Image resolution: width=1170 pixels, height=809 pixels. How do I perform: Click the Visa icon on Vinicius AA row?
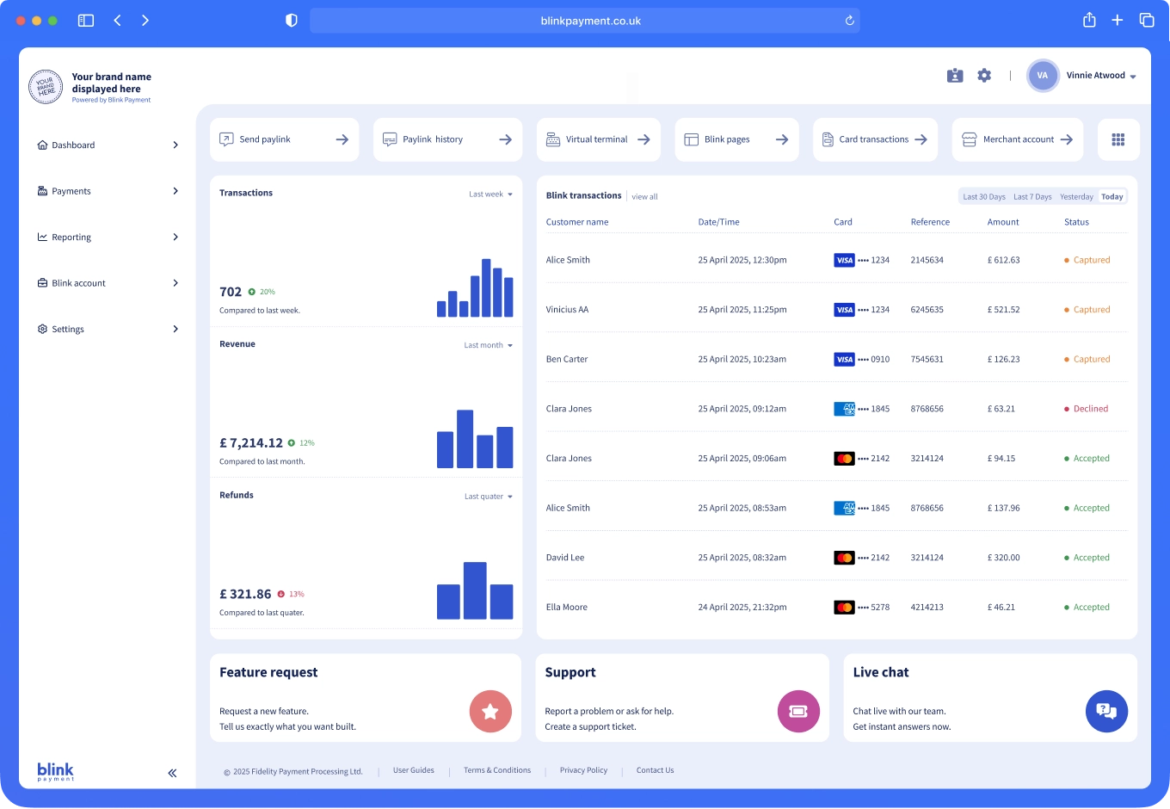click(x=844, y=310)
